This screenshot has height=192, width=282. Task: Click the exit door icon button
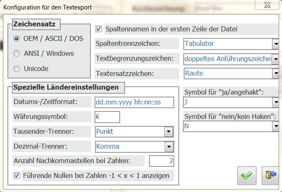(x=269, y=175)
